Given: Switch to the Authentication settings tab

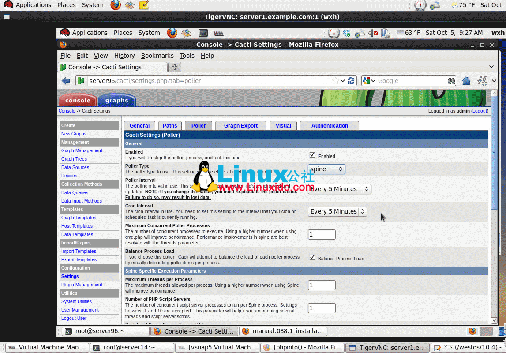Looking at the screenshot, I should click(x=330, y=126).
